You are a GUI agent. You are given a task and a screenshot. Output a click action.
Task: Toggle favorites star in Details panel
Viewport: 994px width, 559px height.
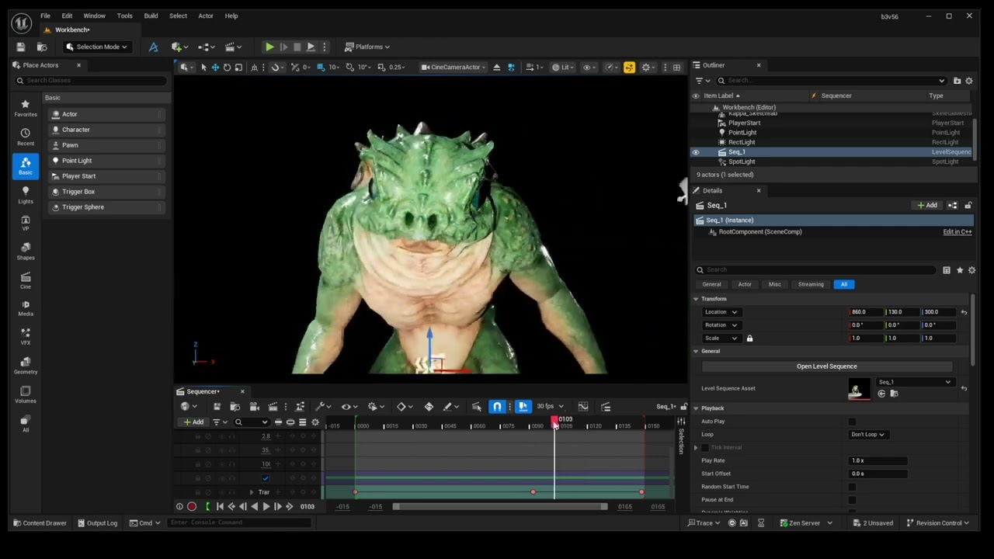(x=960, y=270)
